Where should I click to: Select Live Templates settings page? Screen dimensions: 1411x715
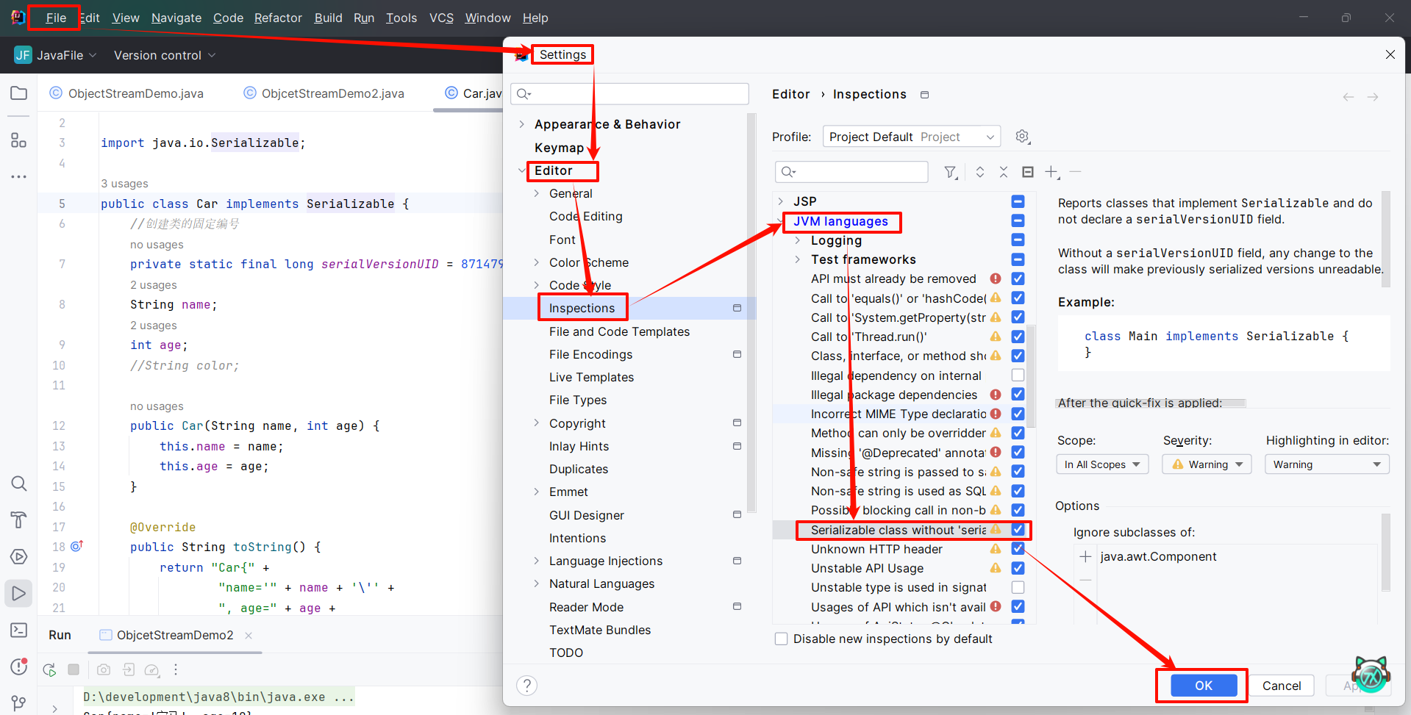pyautogui.click(x=591, y=377)
